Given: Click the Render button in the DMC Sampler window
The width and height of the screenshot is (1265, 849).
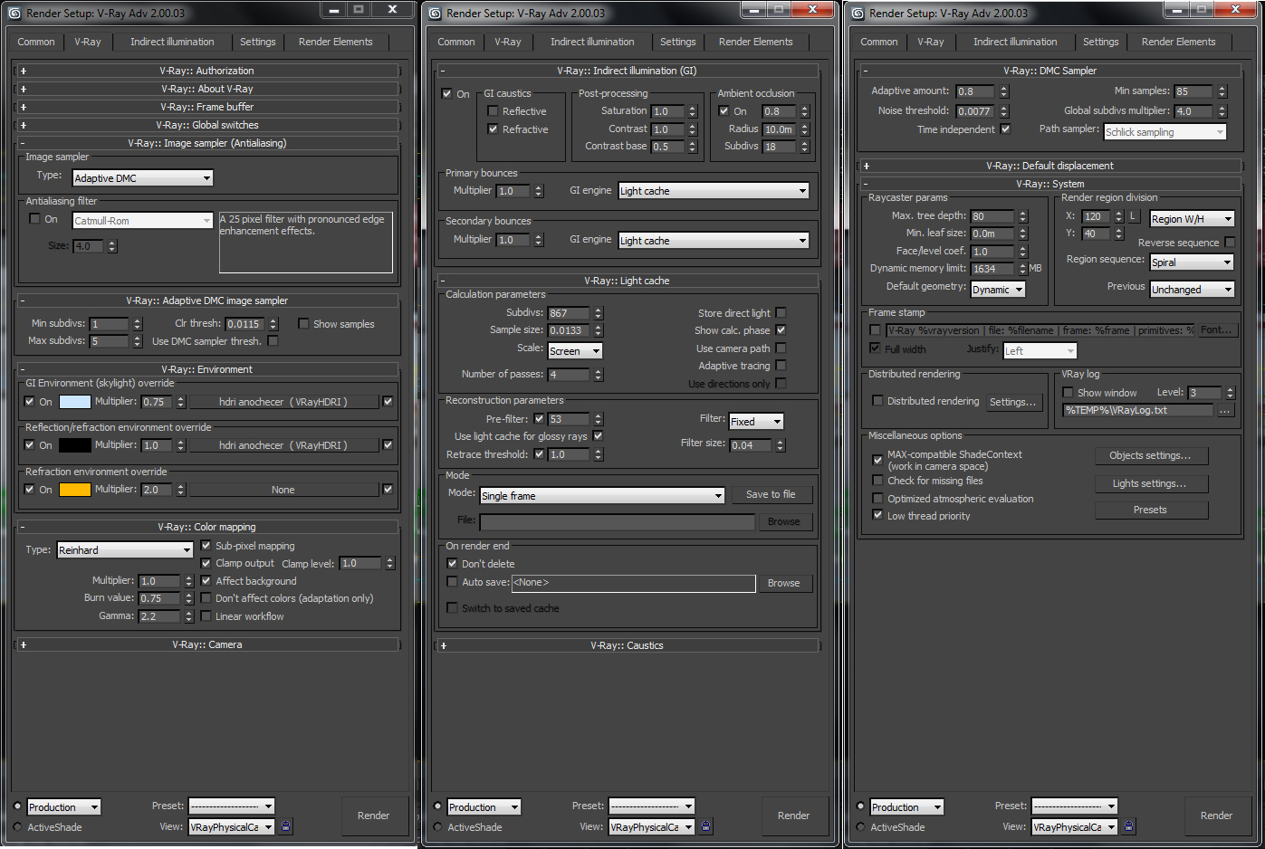Looking at the screenshot, I should coord(1217,816).
